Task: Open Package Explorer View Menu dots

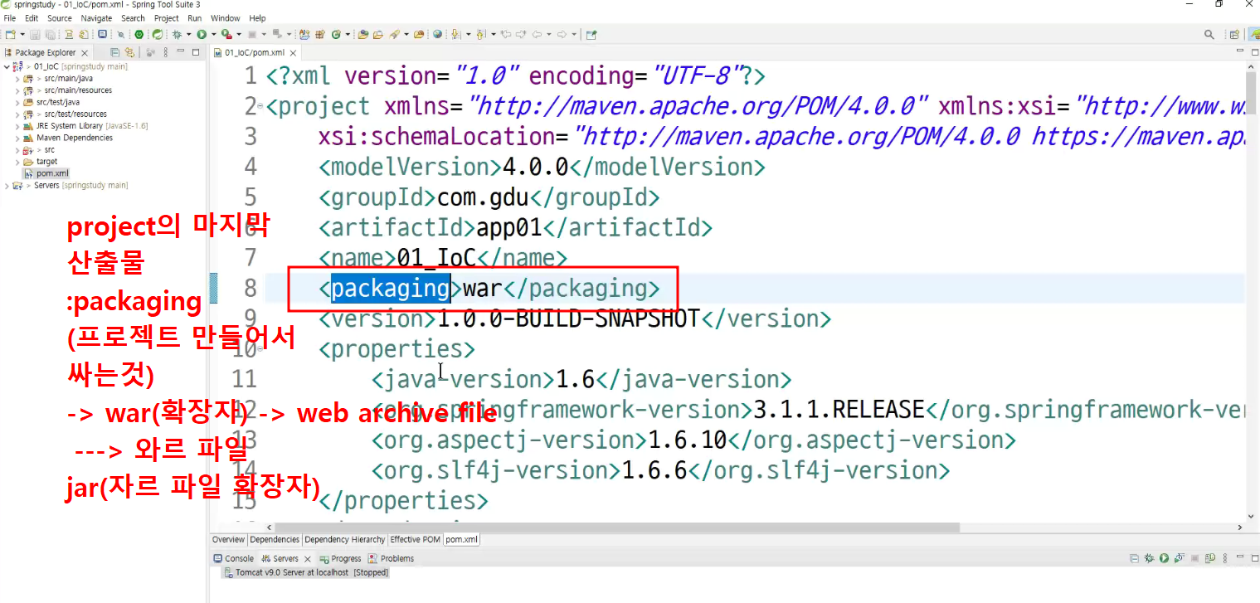Action: click(166, 52)
